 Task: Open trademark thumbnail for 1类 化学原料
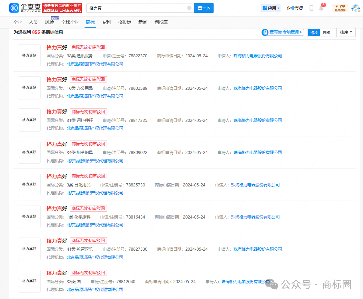[x=29, y=216]
